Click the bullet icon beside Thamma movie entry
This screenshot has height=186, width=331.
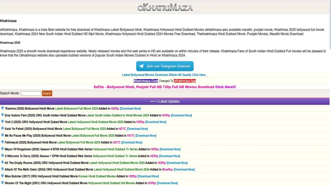click(x=3, y=108)
